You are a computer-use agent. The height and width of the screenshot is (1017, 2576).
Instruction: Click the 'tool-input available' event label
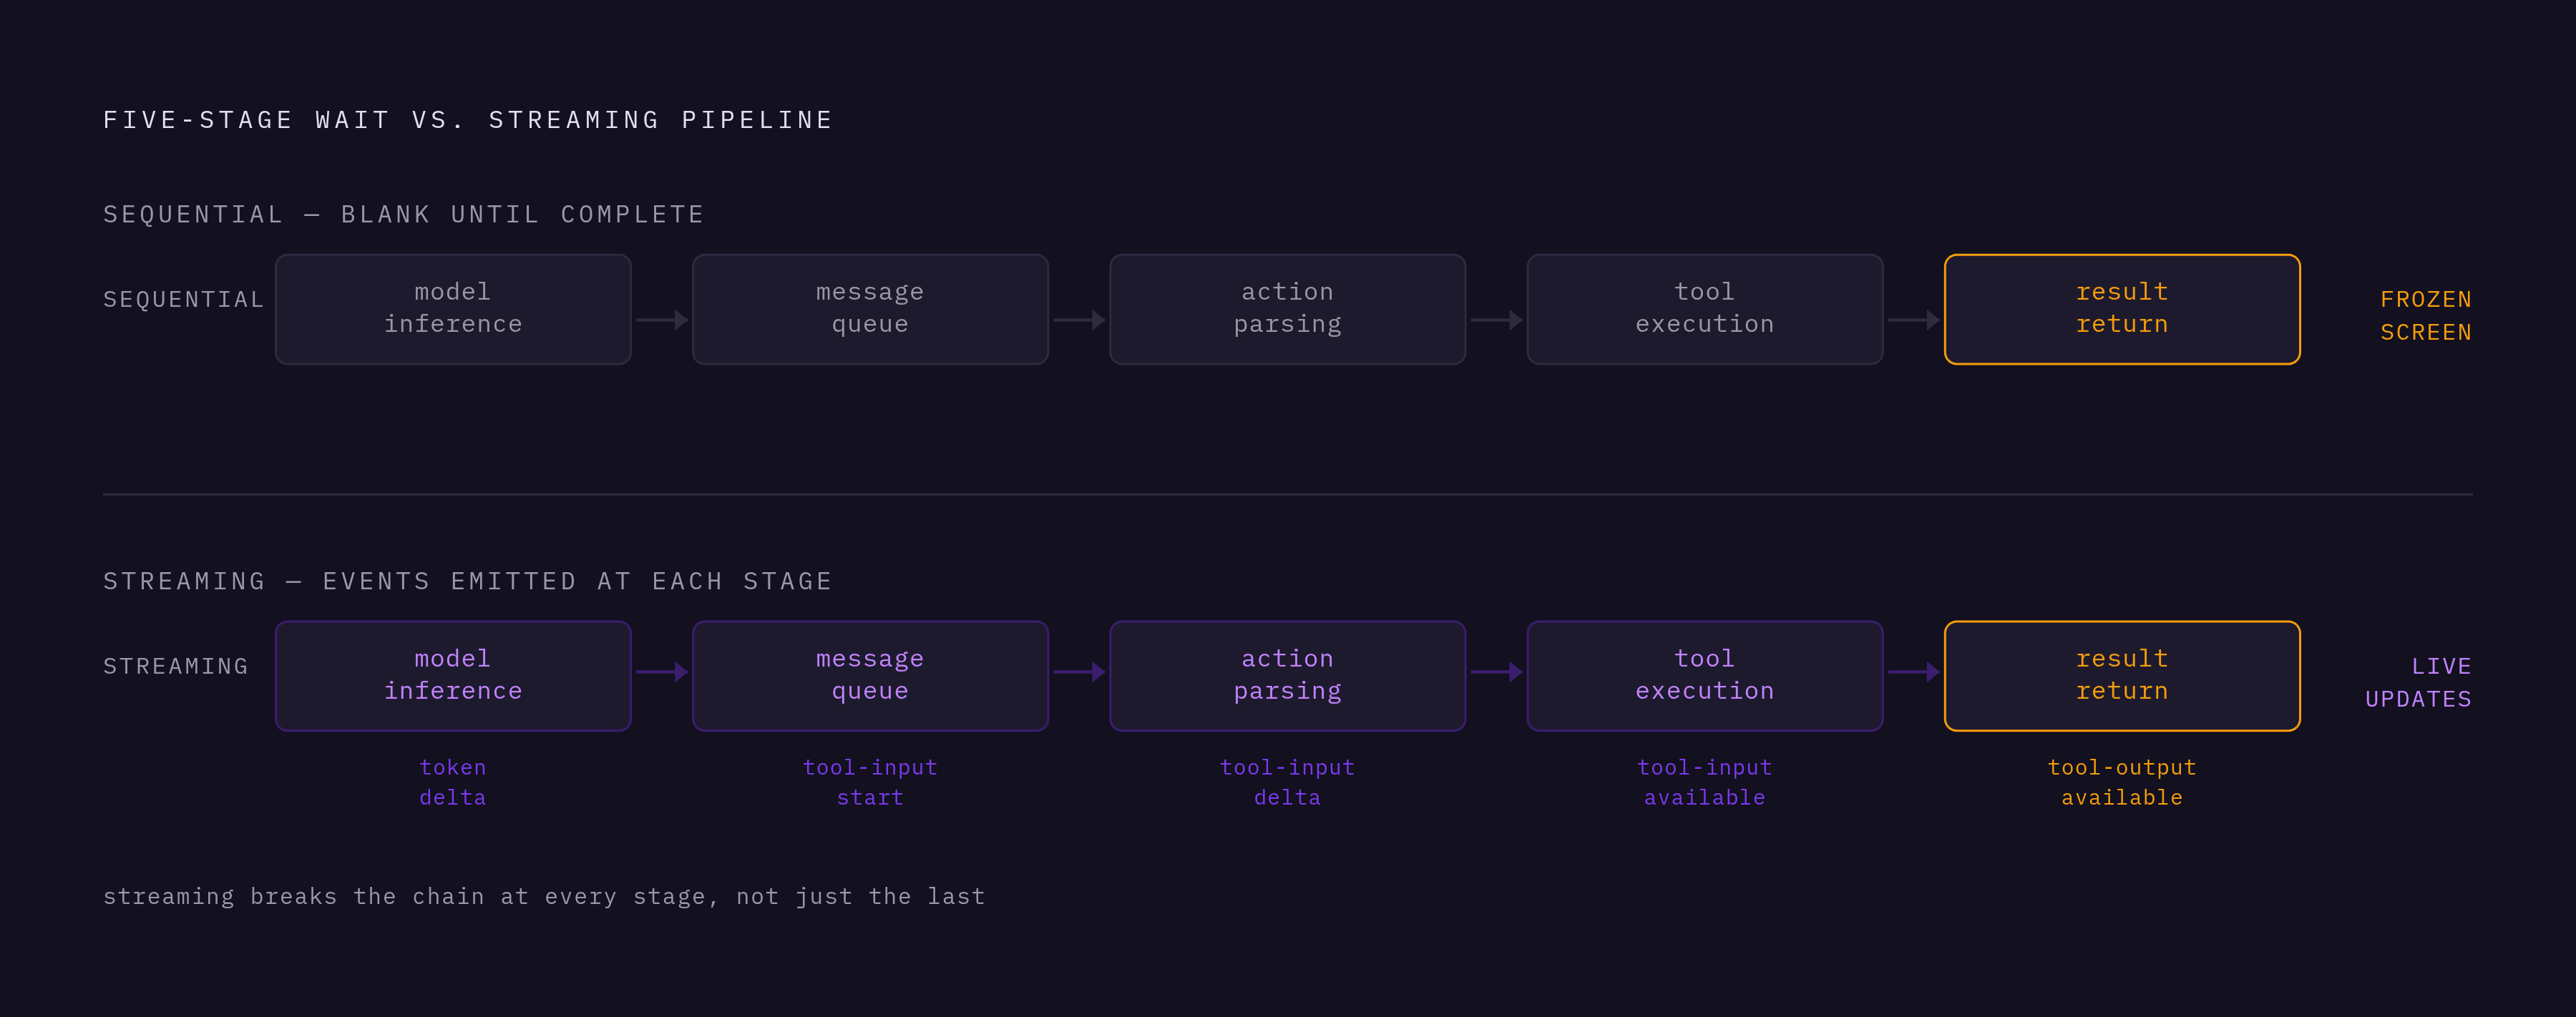point(1705,782)
